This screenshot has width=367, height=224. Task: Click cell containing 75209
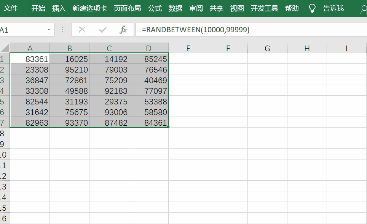(109, 80)
